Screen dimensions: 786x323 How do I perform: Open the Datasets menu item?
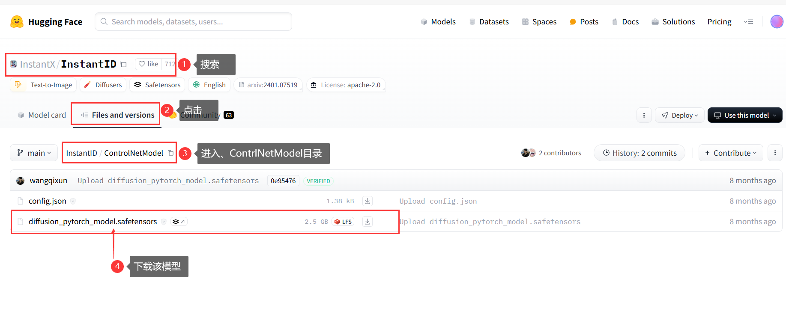(489, 22)
